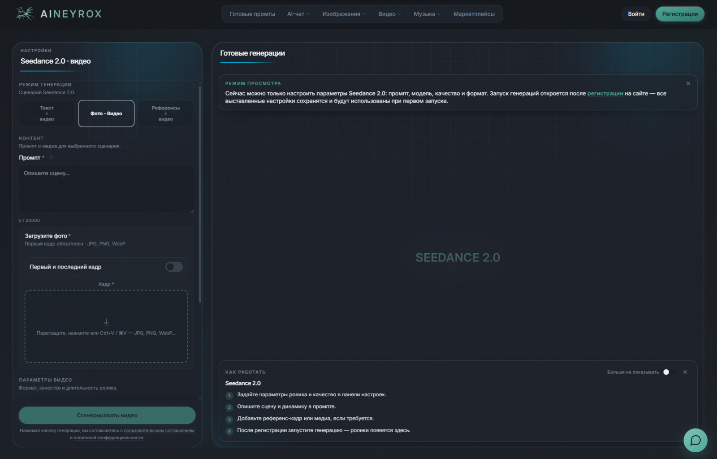Focus the 'Опишите сцену...' prompt field
Viewport: 717px width, 459px height.
pos(106,189)
